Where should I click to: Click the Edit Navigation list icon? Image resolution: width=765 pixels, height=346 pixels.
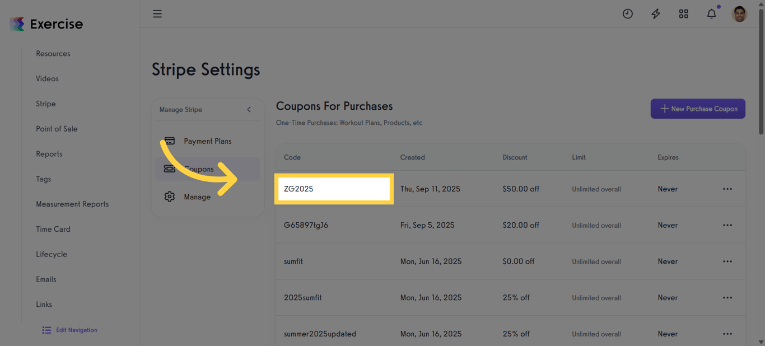click(46, 330)
